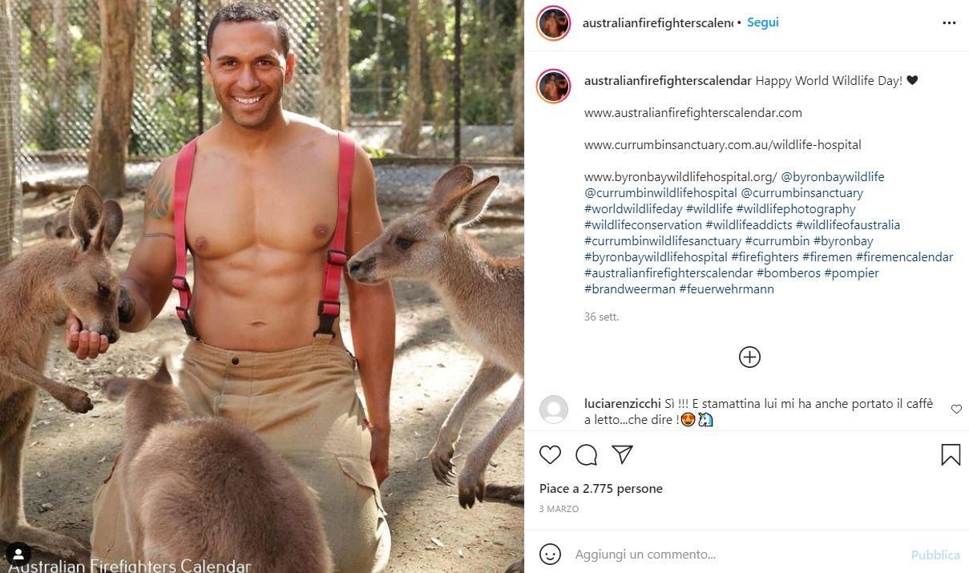Open the #firefighters hashtag
This screenshot has width=969, height=573.
765,256
